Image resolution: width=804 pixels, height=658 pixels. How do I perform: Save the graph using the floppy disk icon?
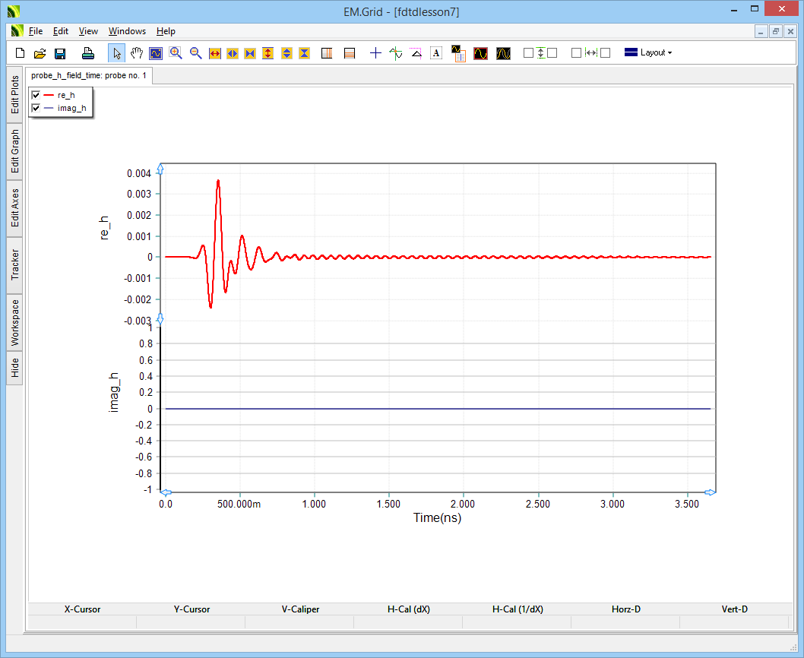click(60, 53)
